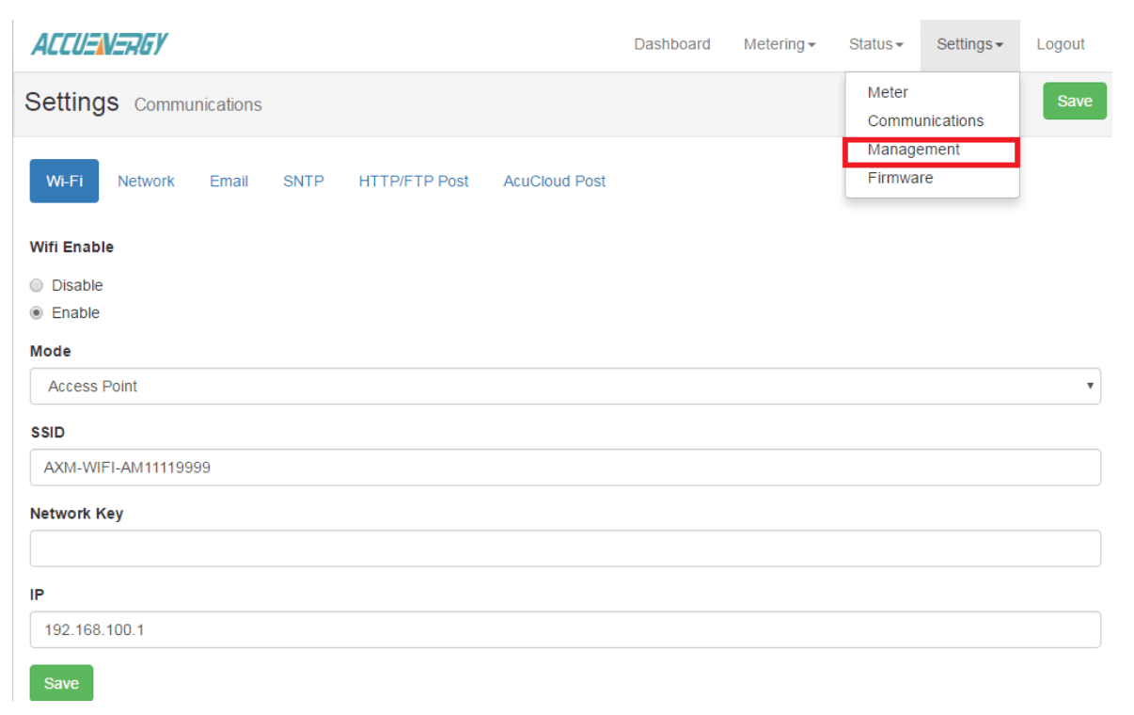Select Meter from the Settings menu
Screen dimensions: 1134x715
click(888, 92)
